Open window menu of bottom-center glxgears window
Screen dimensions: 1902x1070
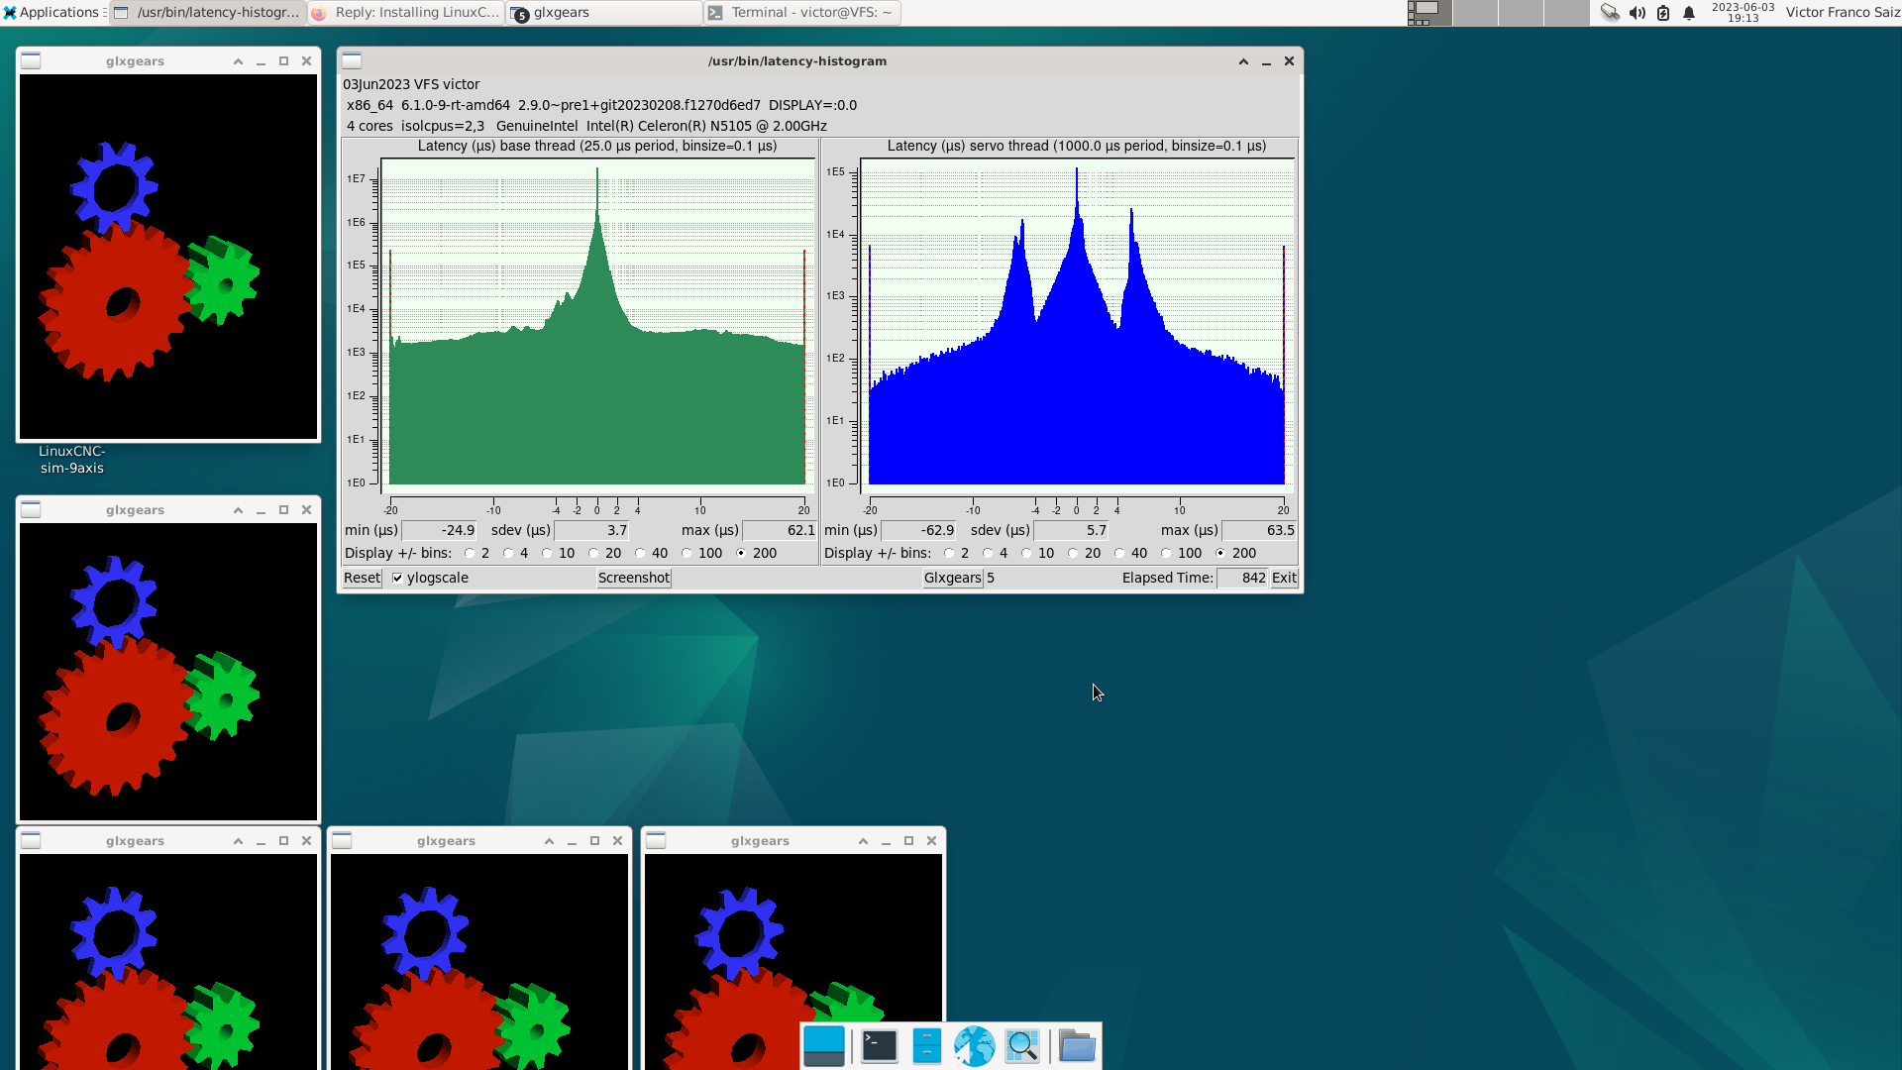342,840
